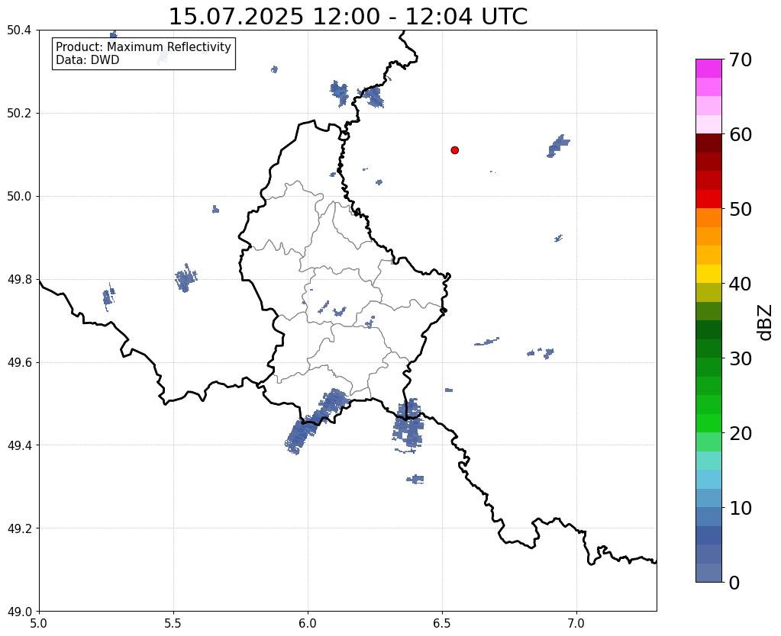Click latitude axis label 50.4

(19, 31)
